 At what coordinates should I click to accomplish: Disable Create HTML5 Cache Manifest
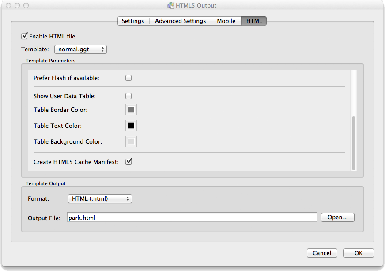tap(128, 162)
